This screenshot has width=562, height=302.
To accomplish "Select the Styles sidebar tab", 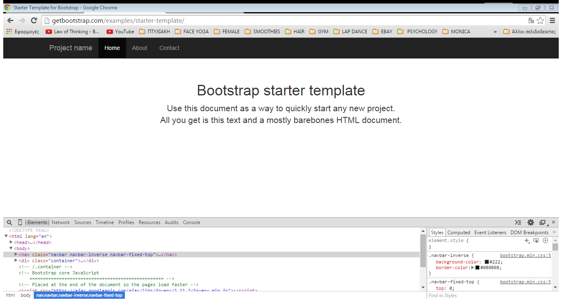I will [437, 233].
